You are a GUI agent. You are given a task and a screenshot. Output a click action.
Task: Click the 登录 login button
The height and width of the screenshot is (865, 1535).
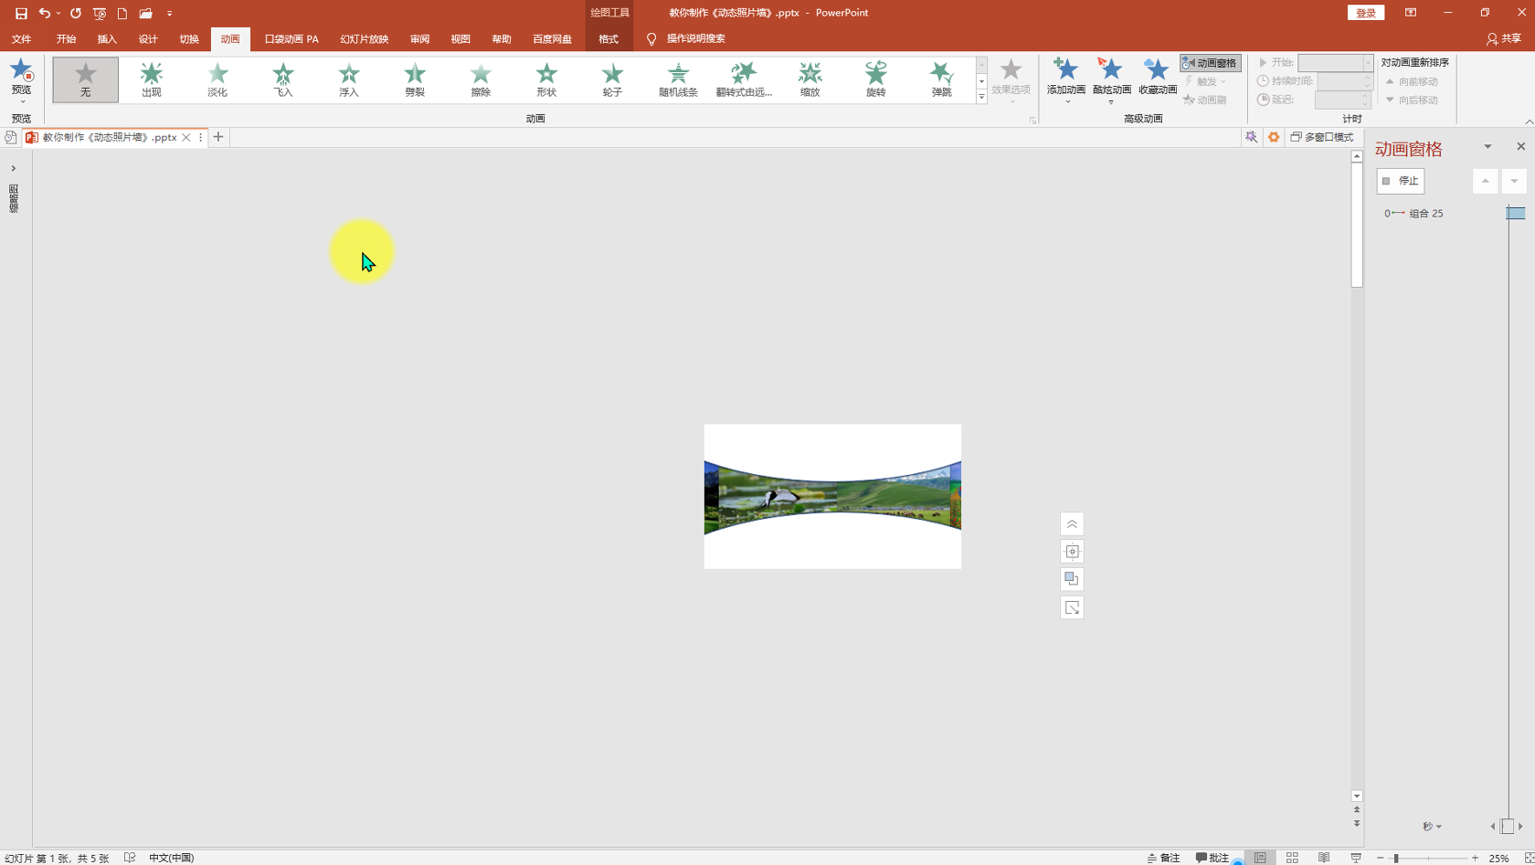(1365, 13)
